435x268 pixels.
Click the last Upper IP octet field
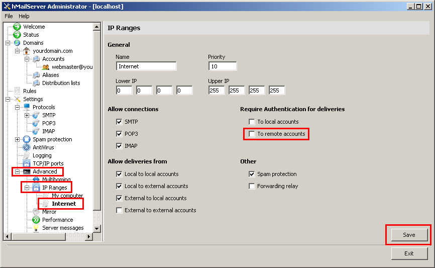click(x=277, y=91)
